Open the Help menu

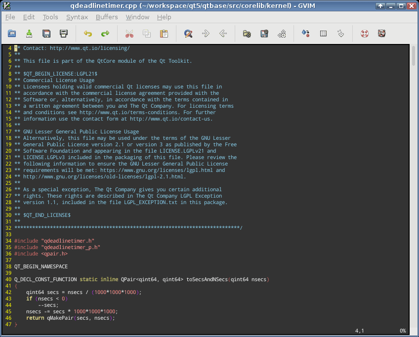click(164, 17)
